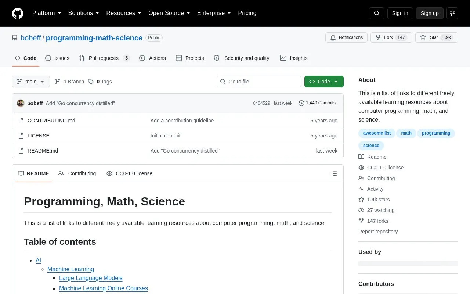Screen dimensions: 470x294
Task: Click the eye icon beside 27 watching
Action: point(361,210)
